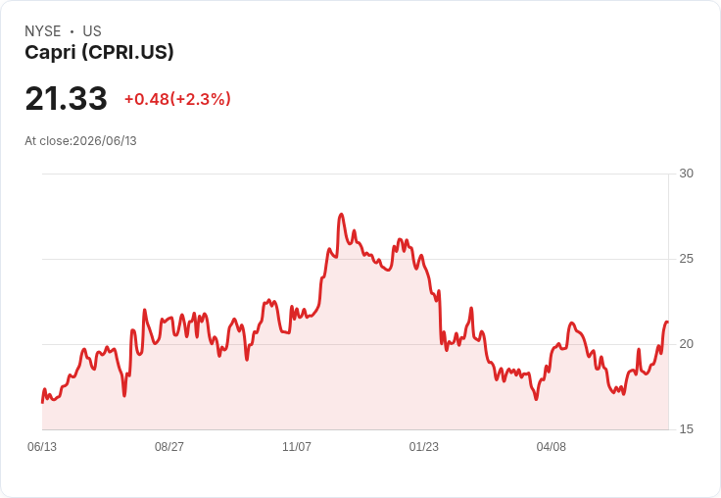The image size is (721, 498).
Task: Click the 21.33 current price
Action: tap(66, 98)
